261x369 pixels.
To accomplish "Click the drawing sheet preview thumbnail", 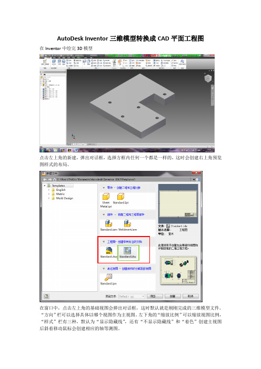I will point(178,204).
